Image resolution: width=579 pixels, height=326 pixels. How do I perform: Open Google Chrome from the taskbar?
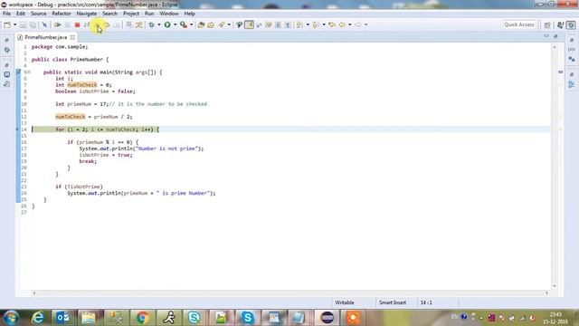coord(142,318)
